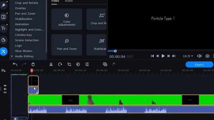This screenshot has height=120, width=214.
Task: Select Stabilization in tools list
Action: 24,19
